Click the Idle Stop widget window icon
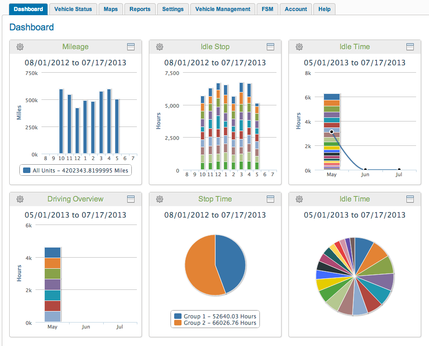 click(x=270, y=46)
